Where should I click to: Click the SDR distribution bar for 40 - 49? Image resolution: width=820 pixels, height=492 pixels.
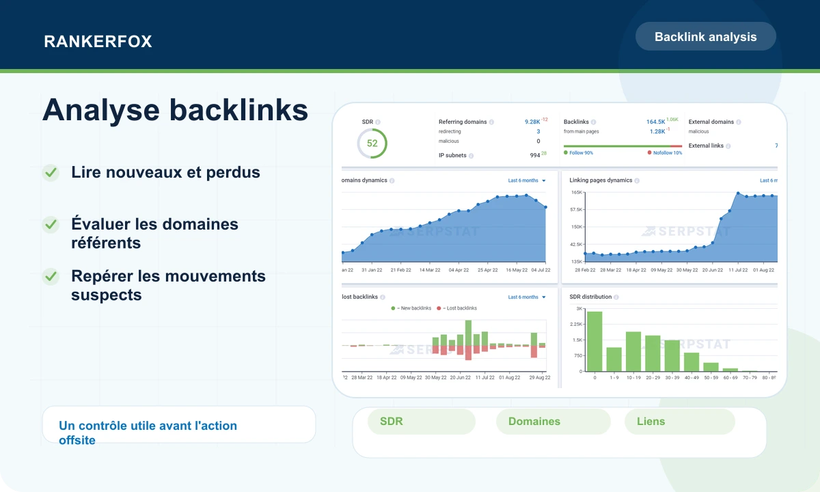tap(692, 362)
